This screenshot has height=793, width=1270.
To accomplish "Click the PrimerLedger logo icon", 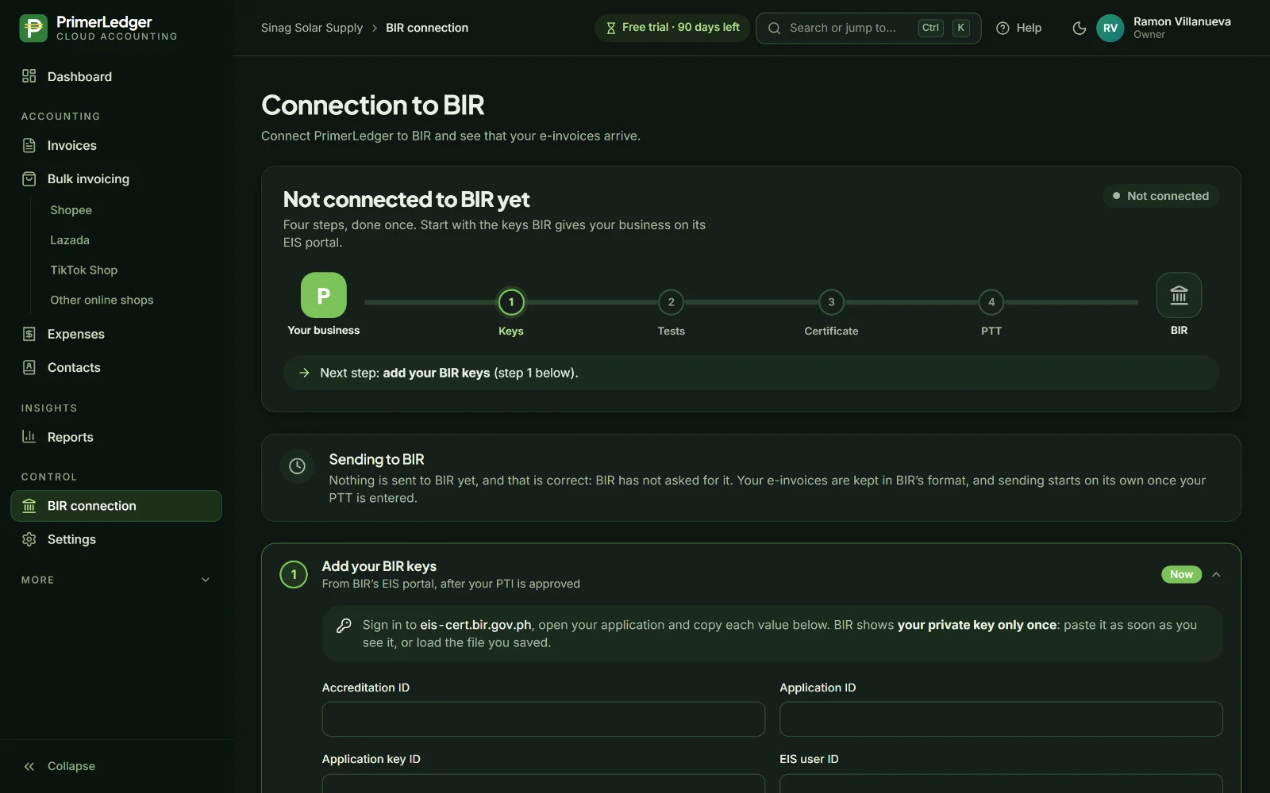I will tap(33, 28).
